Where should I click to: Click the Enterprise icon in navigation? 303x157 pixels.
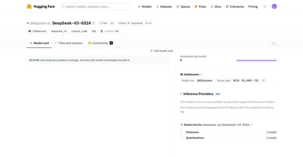(227, 6)
